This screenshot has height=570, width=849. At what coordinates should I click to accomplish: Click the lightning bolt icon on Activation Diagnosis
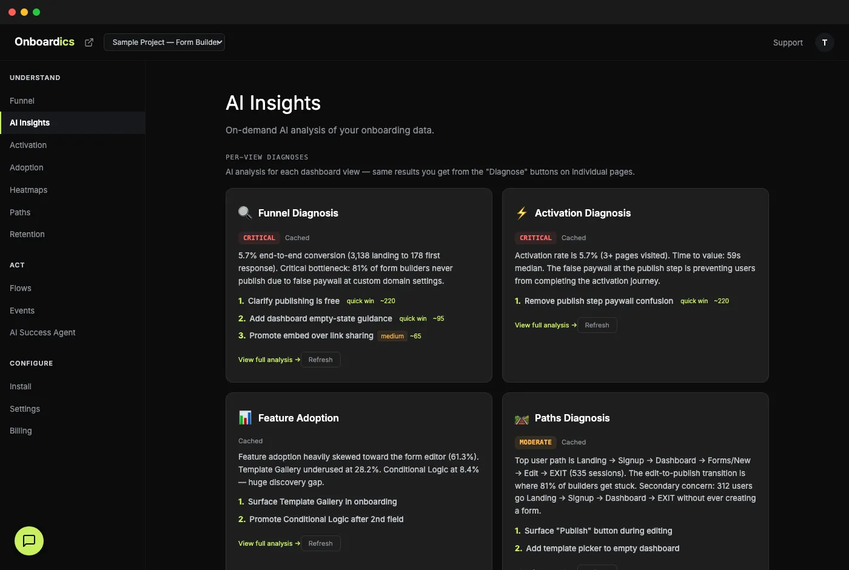[522, 212]
